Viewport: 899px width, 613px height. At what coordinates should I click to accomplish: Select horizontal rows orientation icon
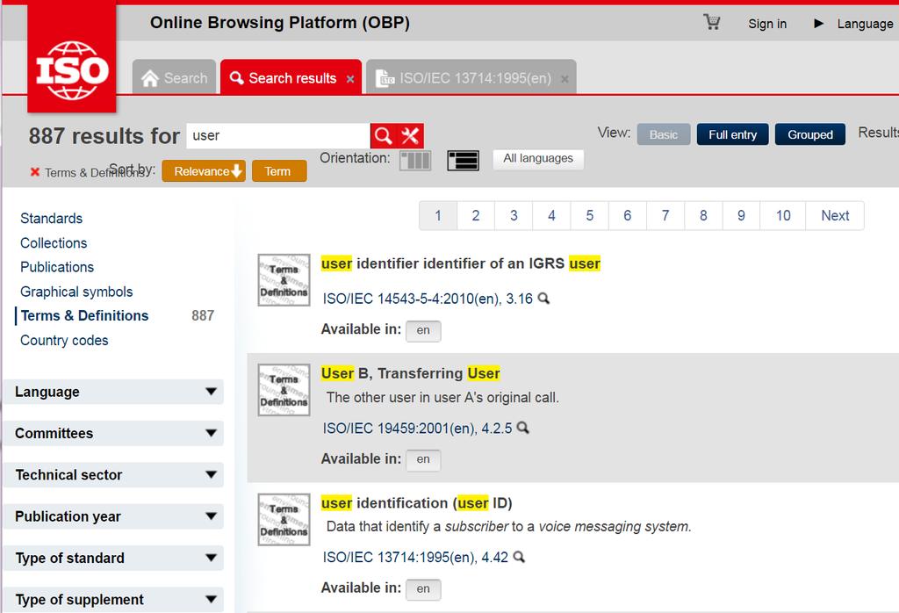(463, 161)
